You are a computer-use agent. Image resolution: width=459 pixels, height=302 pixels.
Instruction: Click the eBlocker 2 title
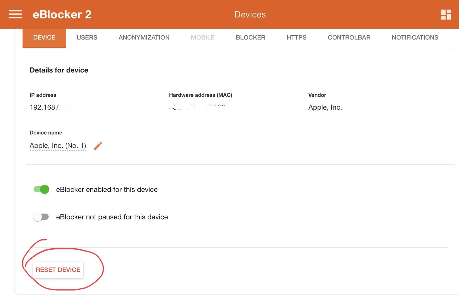pos(62,15)
